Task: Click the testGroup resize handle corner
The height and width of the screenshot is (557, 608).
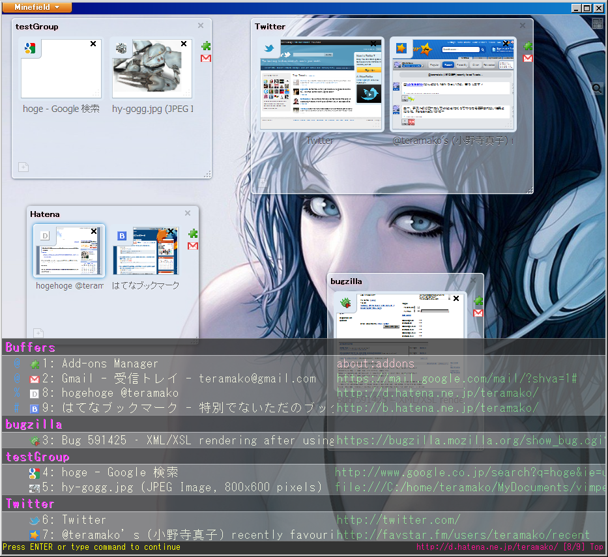Action: point(208,175)
